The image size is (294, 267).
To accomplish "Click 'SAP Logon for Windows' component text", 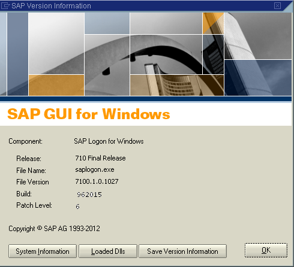I will pyautogui.click(x=109, y=141).
